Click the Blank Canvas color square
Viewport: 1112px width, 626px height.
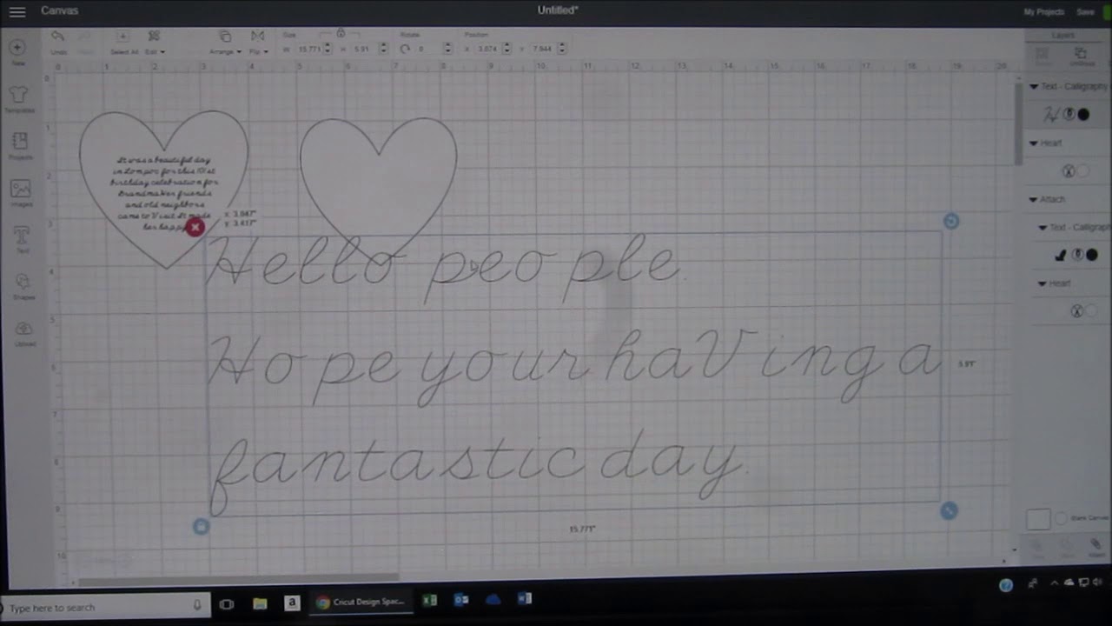1038,519
